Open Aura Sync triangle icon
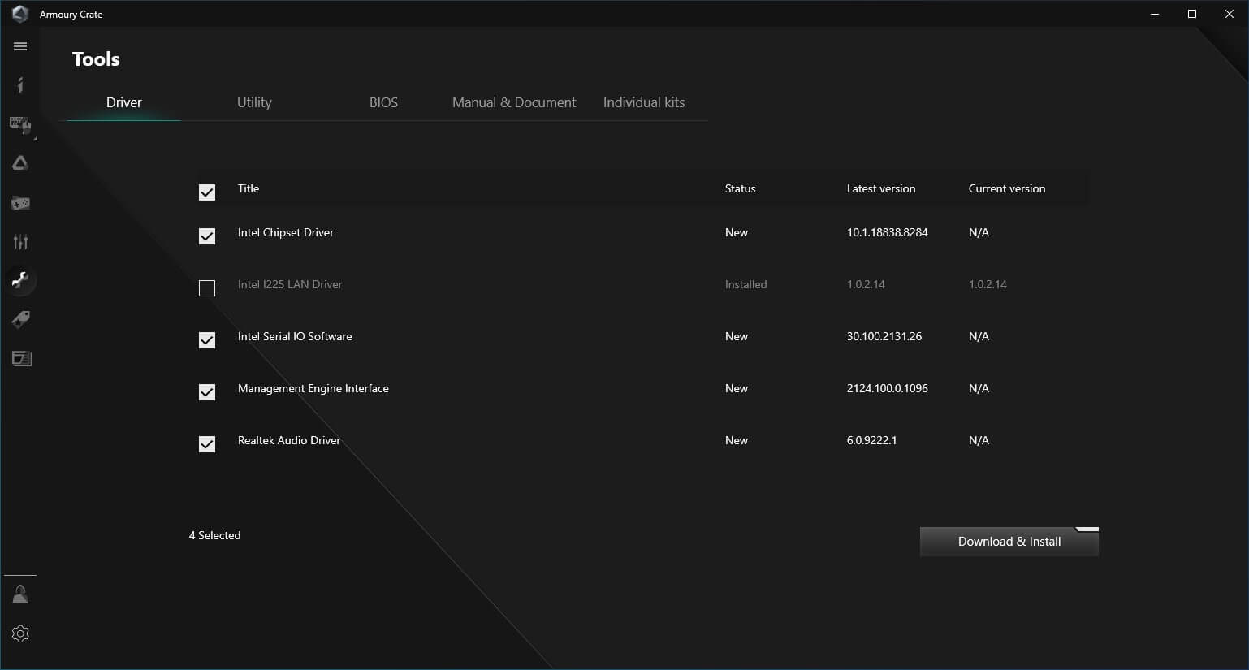Viewport: 1249px width, 670px height. pyautogui.click(x=20, y=163)
